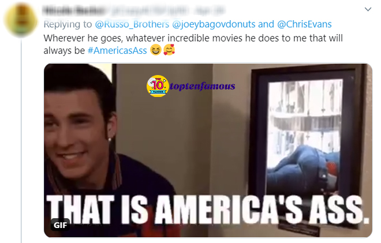381x243 pixels.
Task: Click the "THAT IS AMERICA'S ASS." caption
Action: pyautogui.click(x=208, y=210)
